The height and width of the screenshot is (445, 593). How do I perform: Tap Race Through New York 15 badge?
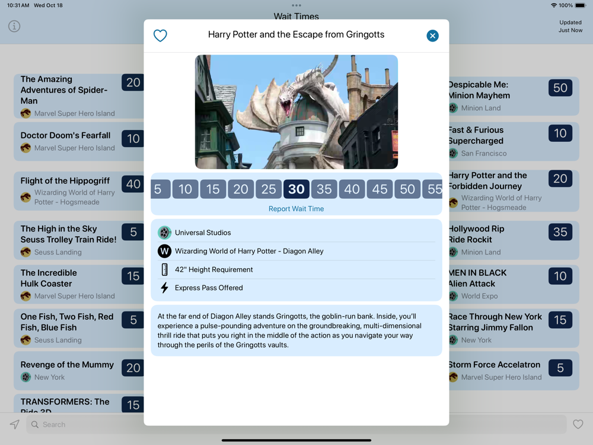tap(560, 320)
